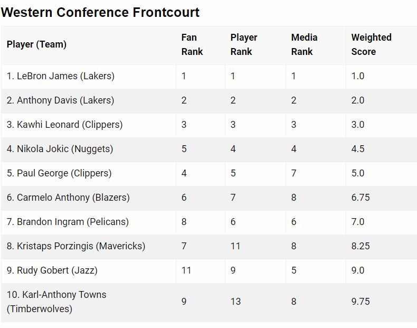This screenshot has width=417, height=328.
Task: Click the Fan Rank column header
Action: pos(192,44)
